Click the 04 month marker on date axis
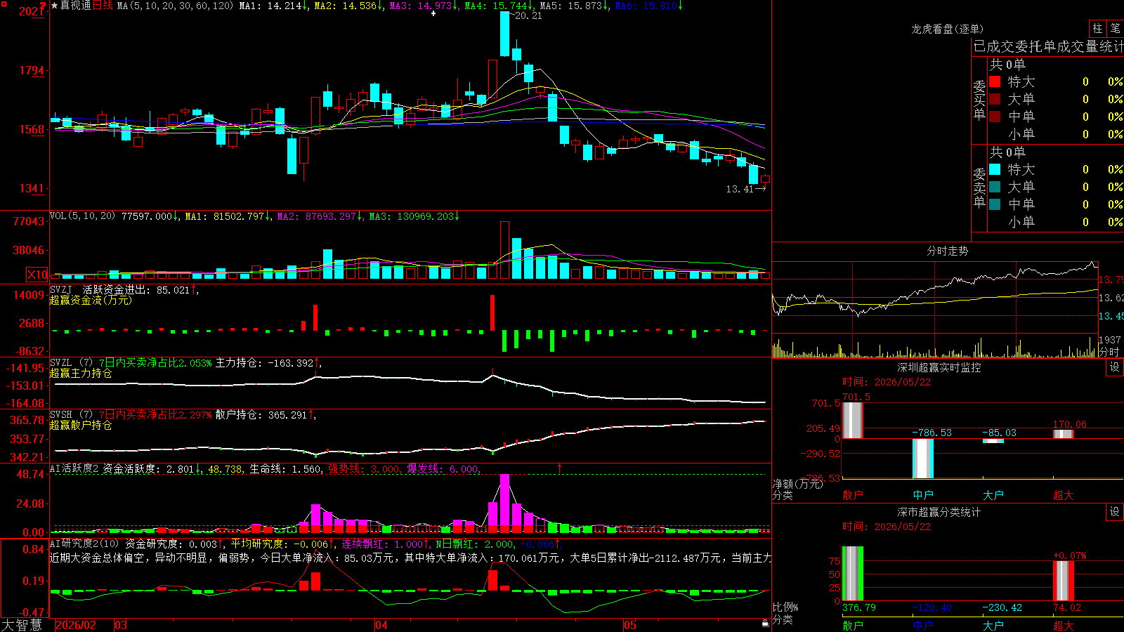This screenshot has width=1124, height=632. (x=381, y=625)
